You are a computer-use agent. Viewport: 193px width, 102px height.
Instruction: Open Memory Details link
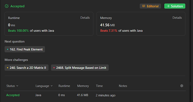[x=177, y=18]
